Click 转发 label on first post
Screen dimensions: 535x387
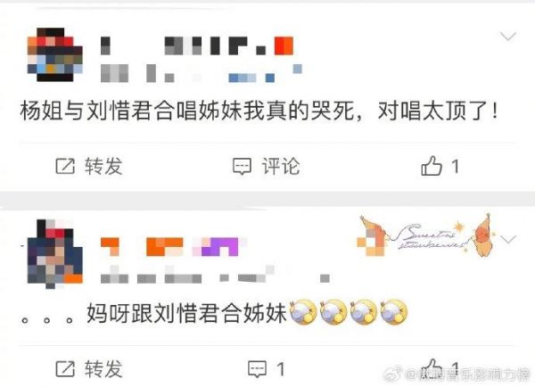(103, 166)
